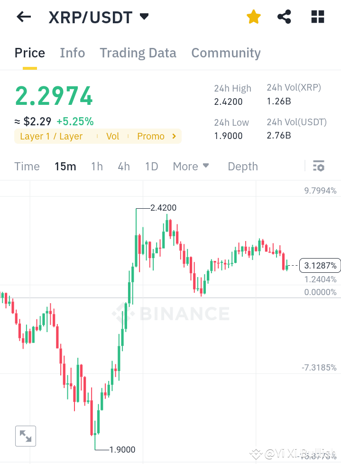Tap the 3.1287% price change label
This screenshot has width=341, height=464.
(x=320, y=265)
